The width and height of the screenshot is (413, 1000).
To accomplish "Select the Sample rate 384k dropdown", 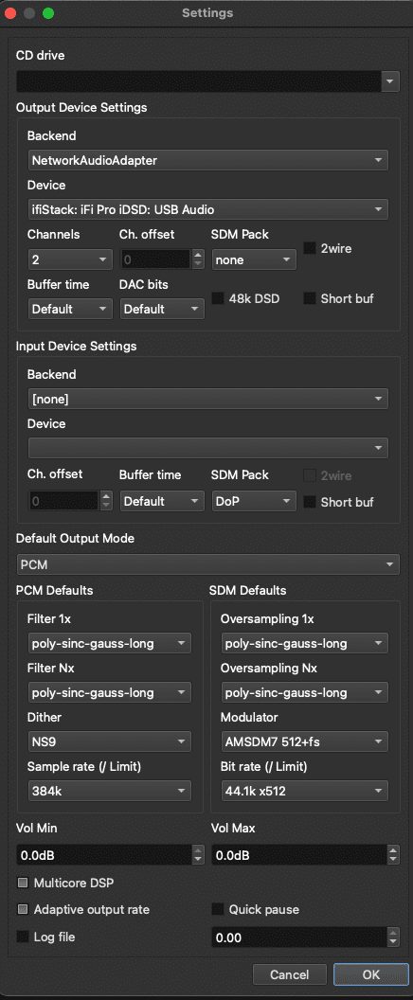I will click(110, 792).
